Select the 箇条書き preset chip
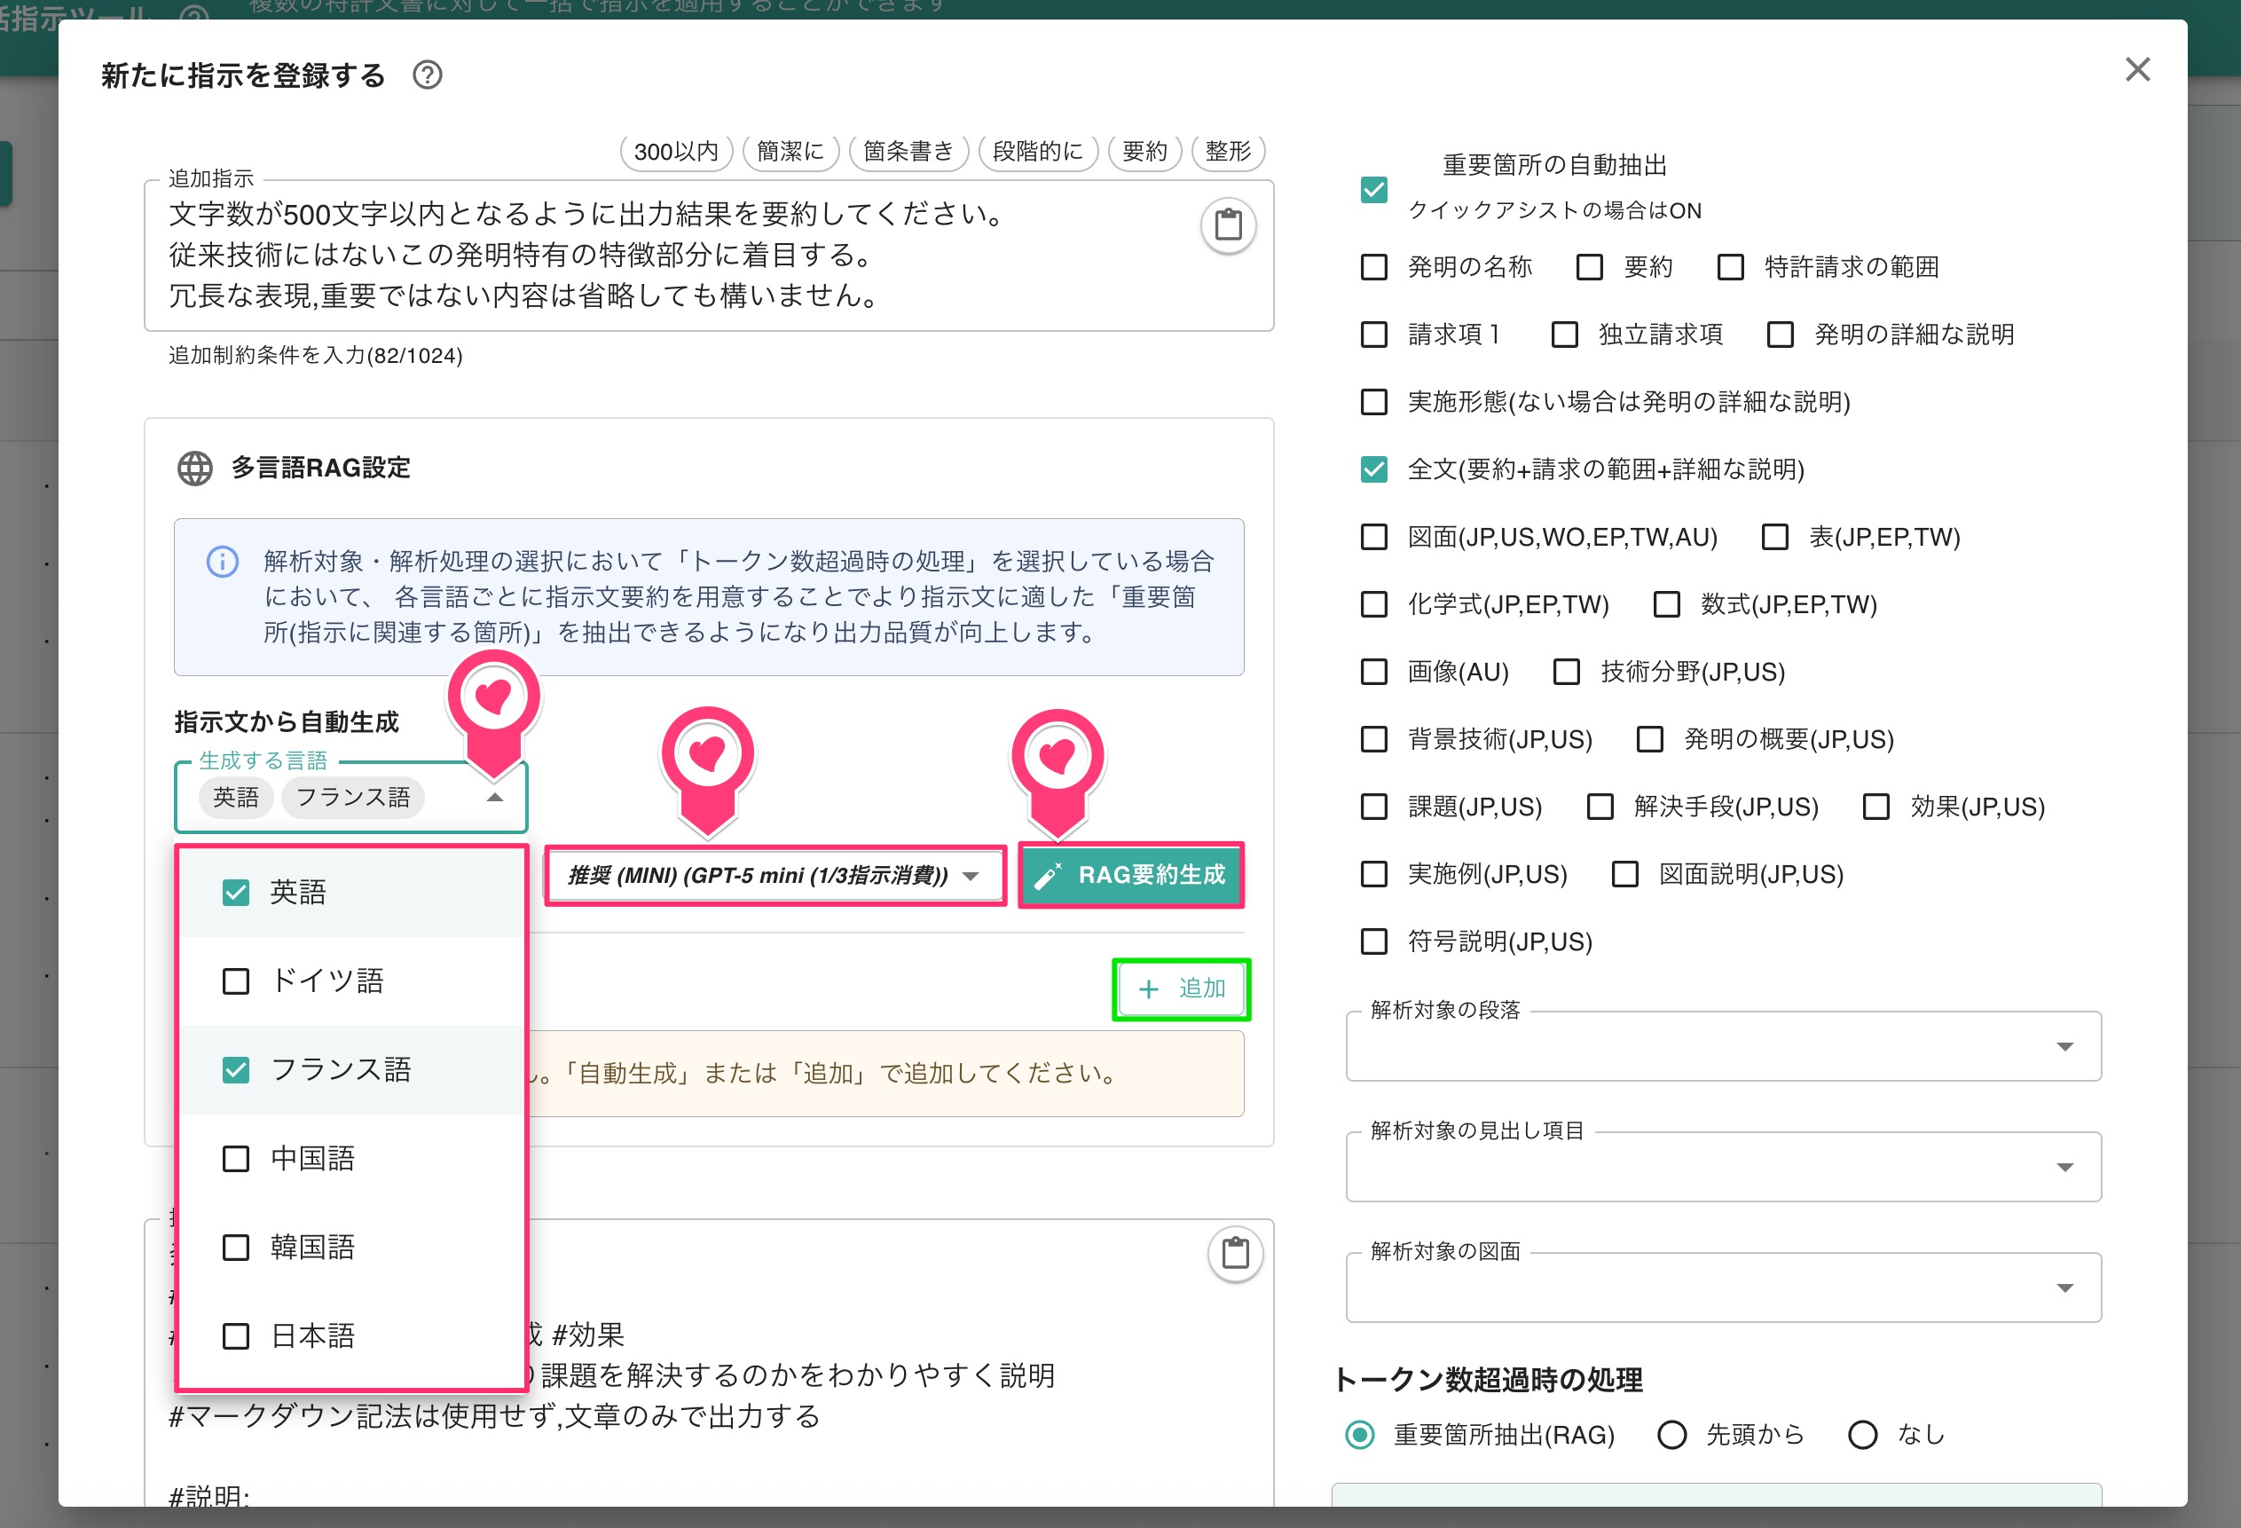2241x1528 pixels. pos(908,152)
